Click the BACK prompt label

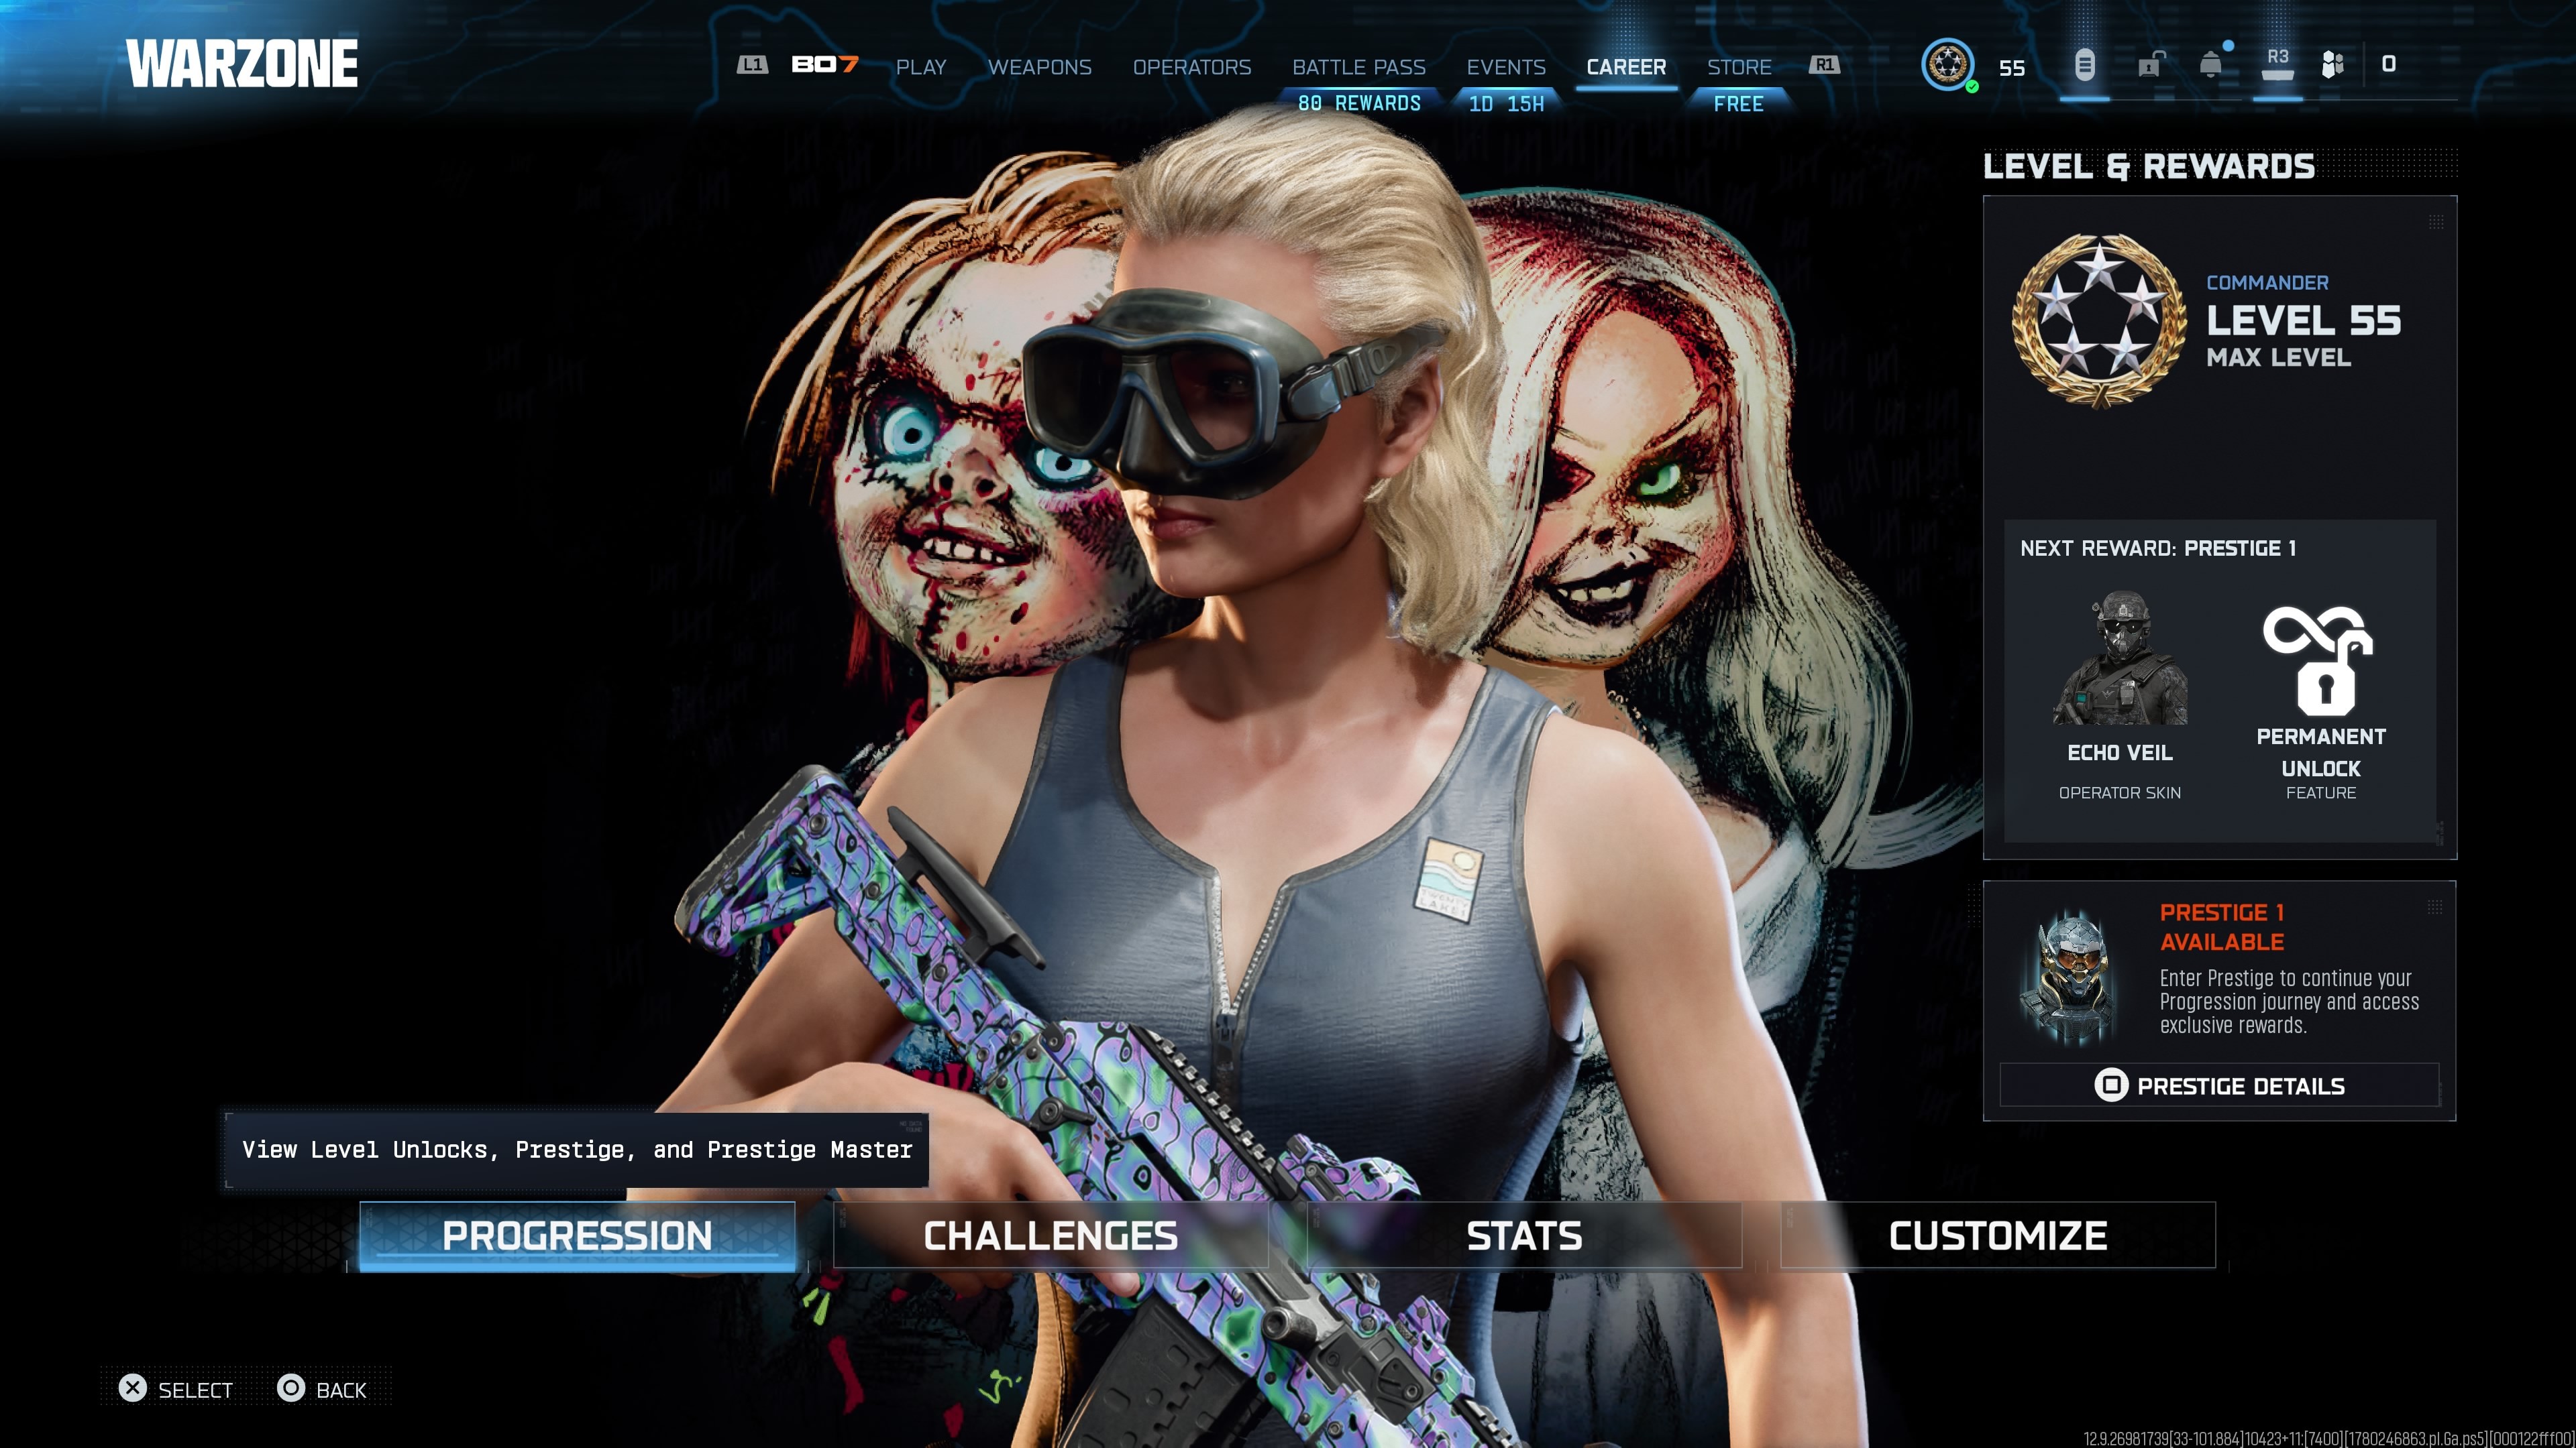341,1390
